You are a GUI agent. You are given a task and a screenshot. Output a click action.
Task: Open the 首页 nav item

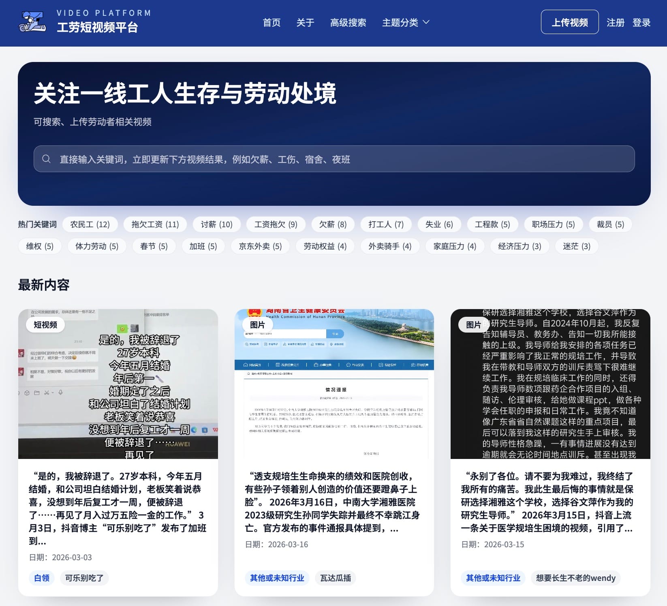pos(272,23)
